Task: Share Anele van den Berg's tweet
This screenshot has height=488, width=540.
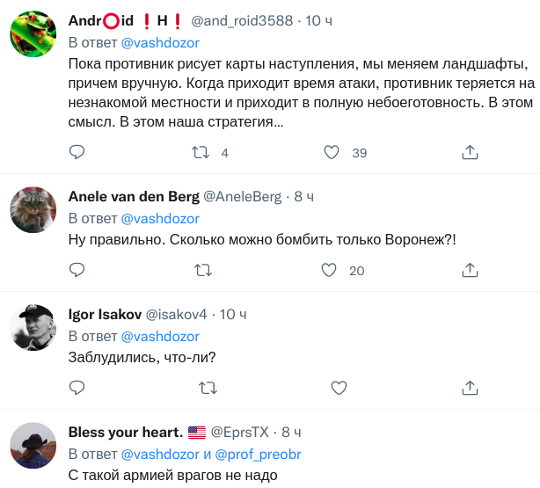Action: (470, 270)
